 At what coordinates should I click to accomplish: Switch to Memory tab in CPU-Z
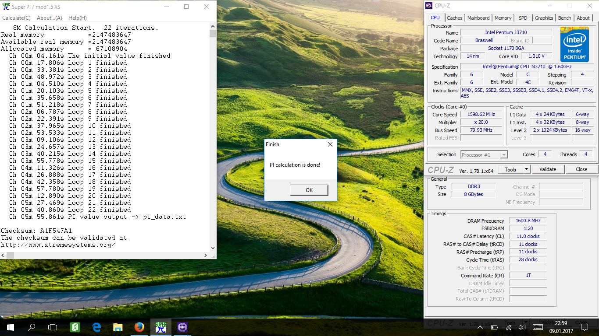click(503, 18)
